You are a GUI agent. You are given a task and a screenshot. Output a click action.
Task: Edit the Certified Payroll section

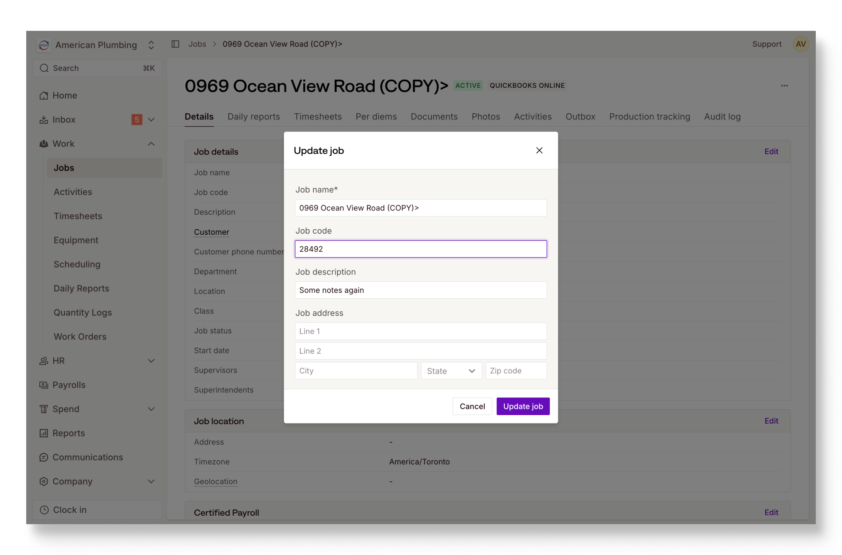[771, 512]
